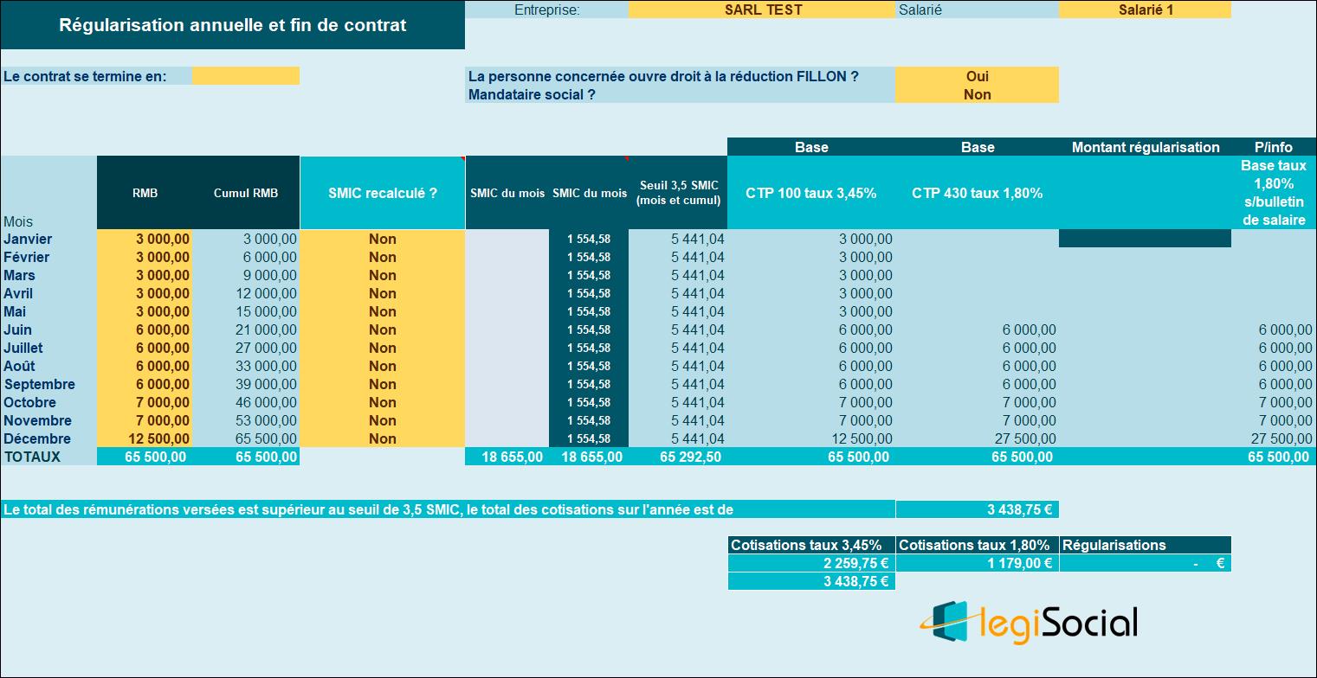Select the dark Janvier régularisation cell
Image resolution: width=1317 pixels, height=678 pixels.
click(x=1145, y=239)
